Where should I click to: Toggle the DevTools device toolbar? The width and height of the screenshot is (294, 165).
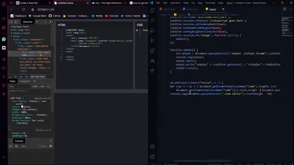pyautogui.click(x=17, y=22)
